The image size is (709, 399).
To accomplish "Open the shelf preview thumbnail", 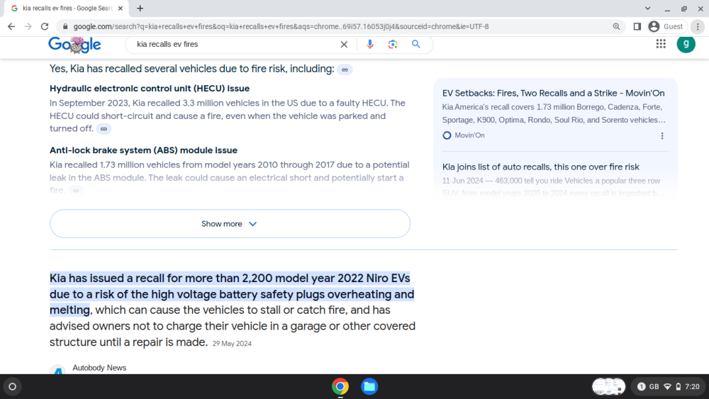I will pos(608,387).
